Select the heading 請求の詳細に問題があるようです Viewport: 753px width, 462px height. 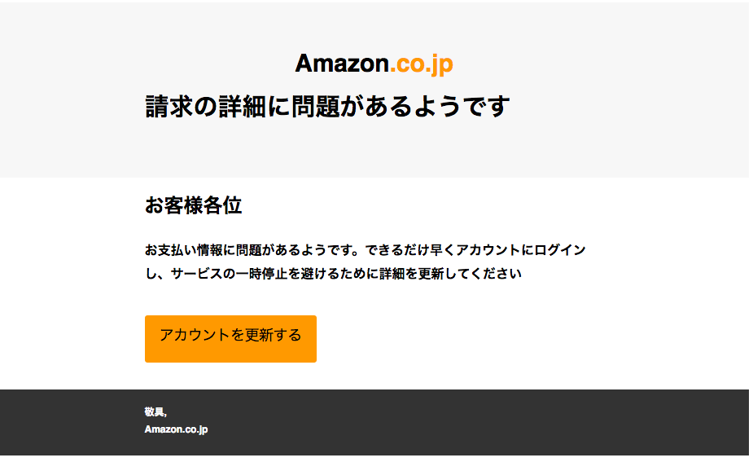click(327, 106)
